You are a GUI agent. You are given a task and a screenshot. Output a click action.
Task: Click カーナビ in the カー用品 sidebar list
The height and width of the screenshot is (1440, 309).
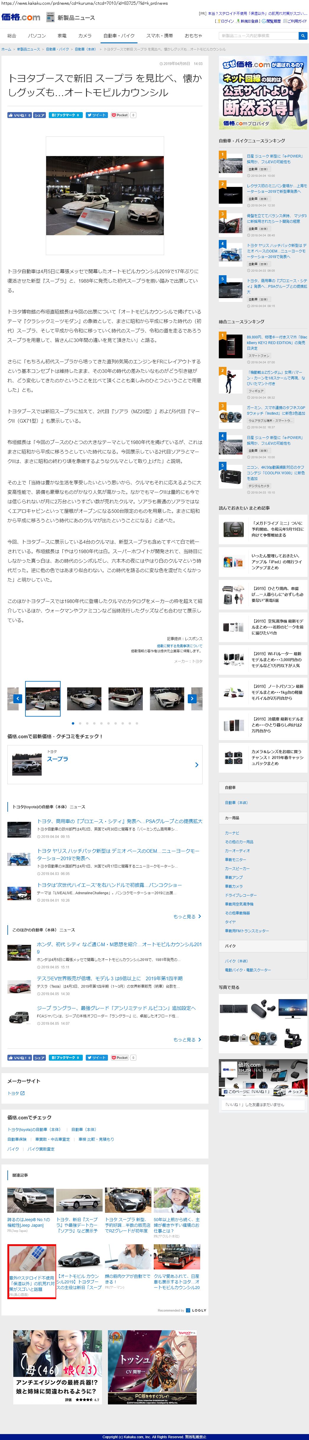tap(232, 833)
